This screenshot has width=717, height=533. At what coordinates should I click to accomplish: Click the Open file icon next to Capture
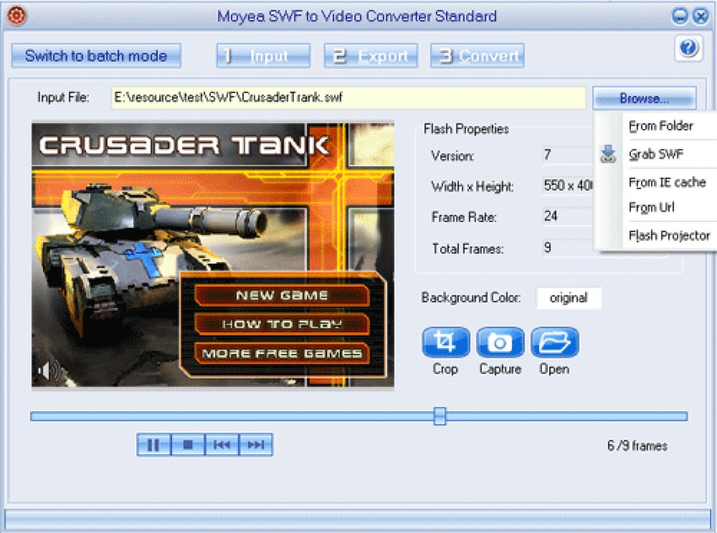pos(554,342)
